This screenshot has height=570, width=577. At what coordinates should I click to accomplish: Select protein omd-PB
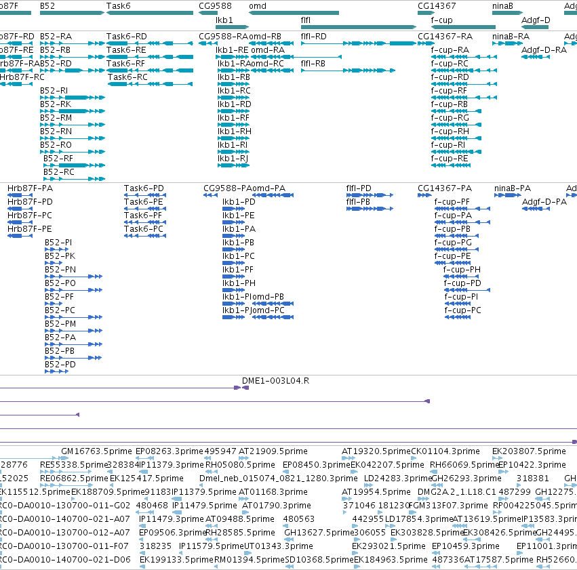tap(268, 297)
